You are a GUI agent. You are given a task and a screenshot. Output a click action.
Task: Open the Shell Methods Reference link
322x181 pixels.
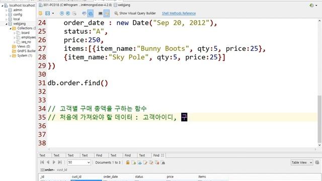click(x=179, y=14)
